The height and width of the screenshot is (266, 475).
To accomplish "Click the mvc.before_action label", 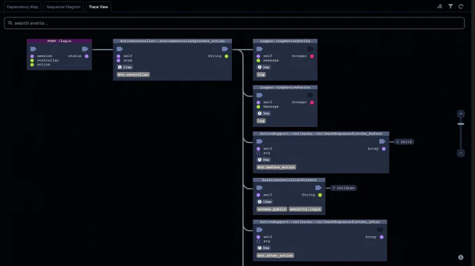I will (277, 167).
